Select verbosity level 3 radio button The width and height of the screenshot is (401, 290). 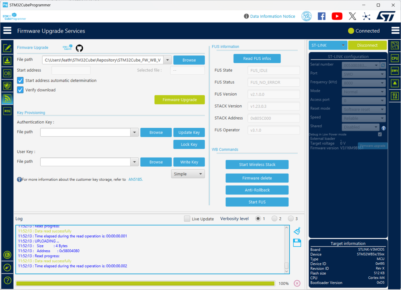pos(291,219)
